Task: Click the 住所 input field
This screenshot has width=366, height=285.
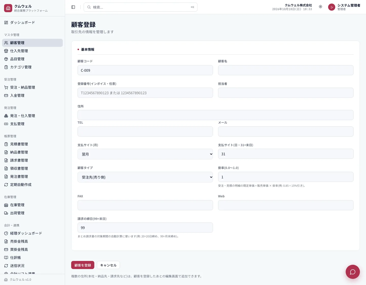Action: 216,115
